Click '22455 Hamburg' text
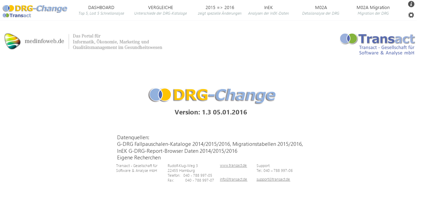Image resolution: width=421 pixels, height=216 pixels. click(181, 171)
